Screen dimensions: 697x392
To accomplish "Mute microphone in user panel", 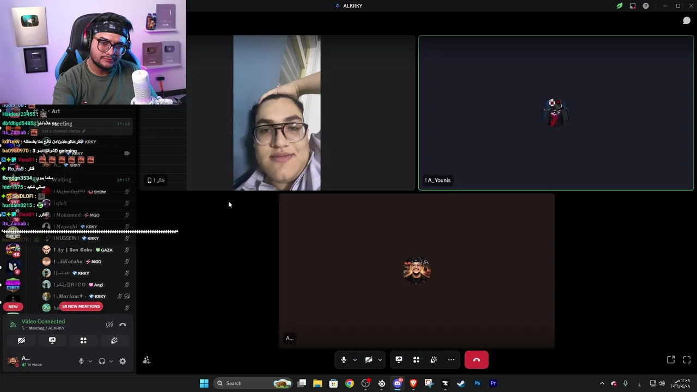I will click(x=81, y=361).
